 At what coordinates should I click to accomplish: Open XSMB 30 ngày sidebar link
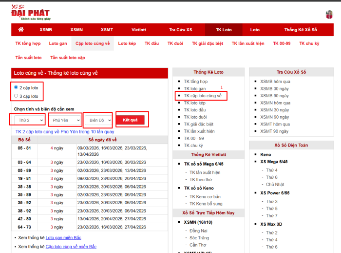click(x=274, y=88)
